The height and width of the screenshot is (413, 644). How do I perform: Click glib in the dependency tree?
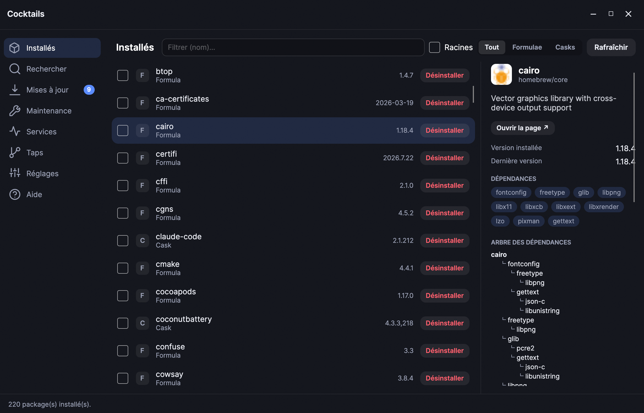tap(513, 339)
